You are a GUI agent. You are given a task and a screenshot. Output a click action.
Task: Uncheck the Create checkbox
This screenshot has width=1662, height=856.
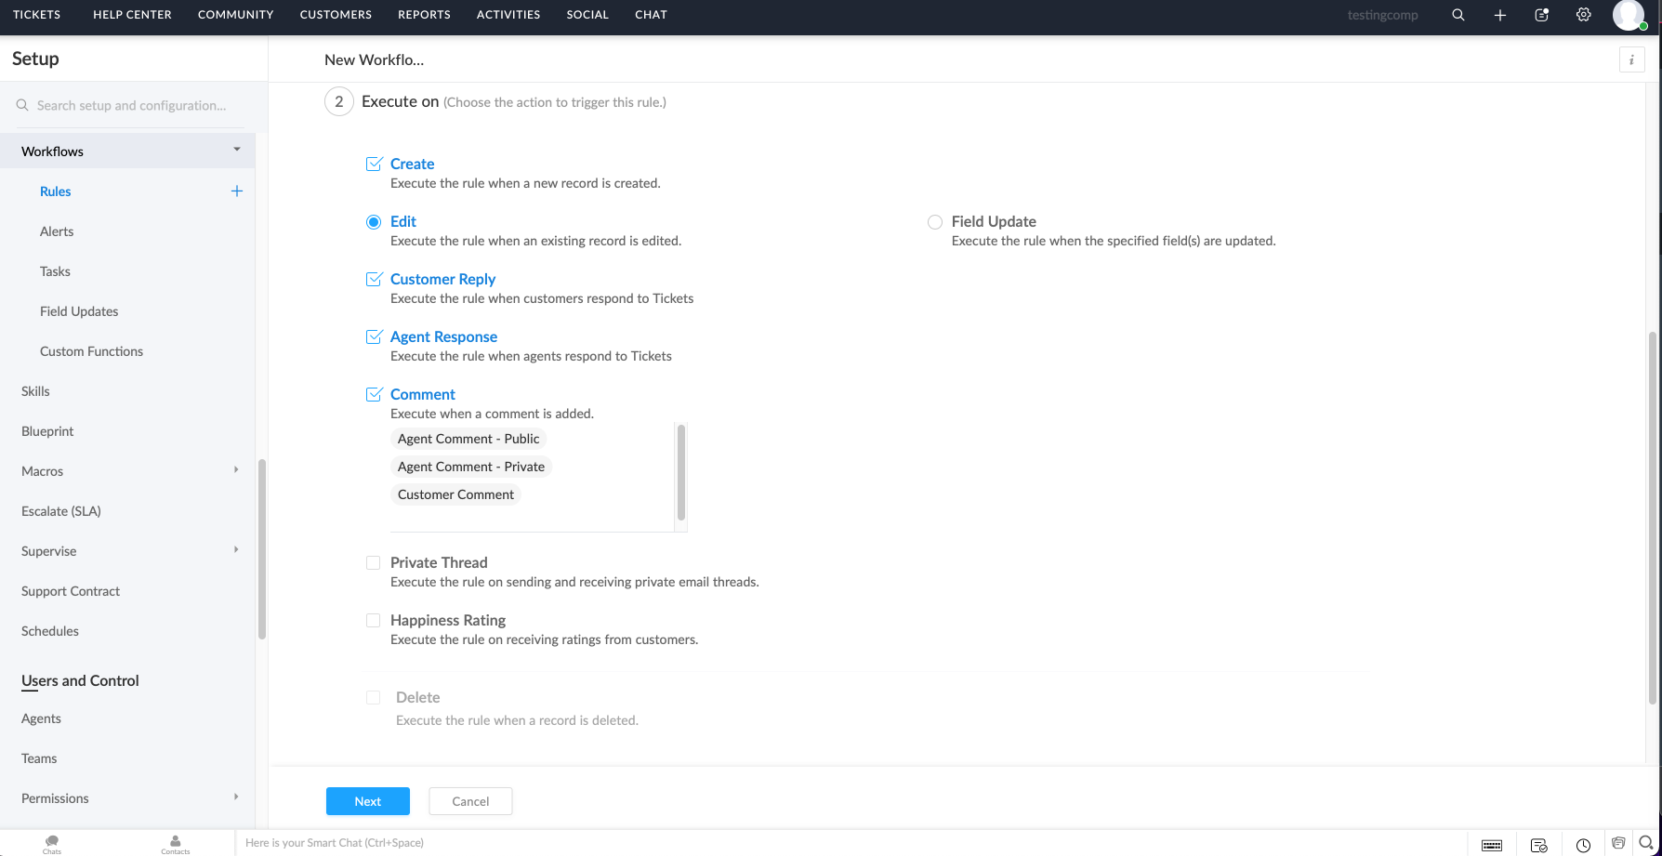(374, 164)
